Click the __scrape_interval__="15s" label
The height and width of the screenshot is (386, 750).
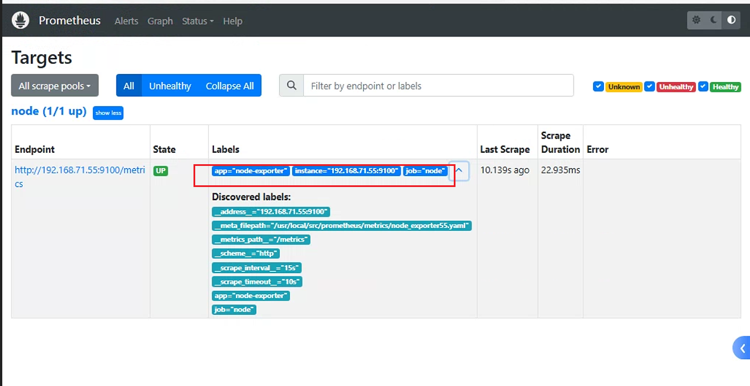pos(257,268)
